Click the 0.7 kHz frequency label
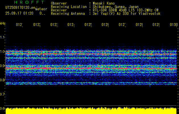The image size is (179, 114). click(x=2, y=94)
